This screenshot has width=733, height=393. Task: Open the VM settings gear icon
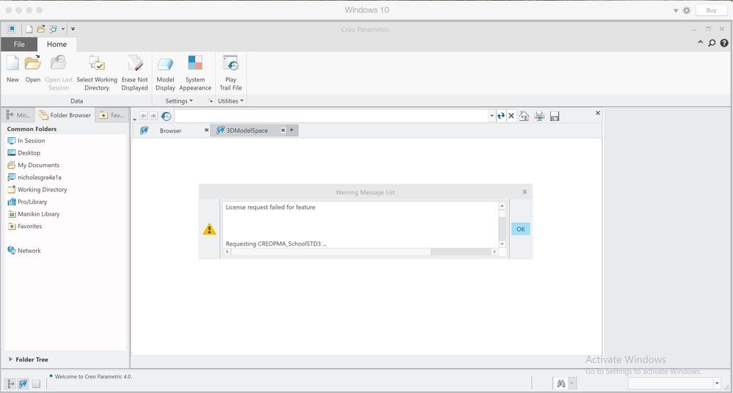click(x=686, y=10)
